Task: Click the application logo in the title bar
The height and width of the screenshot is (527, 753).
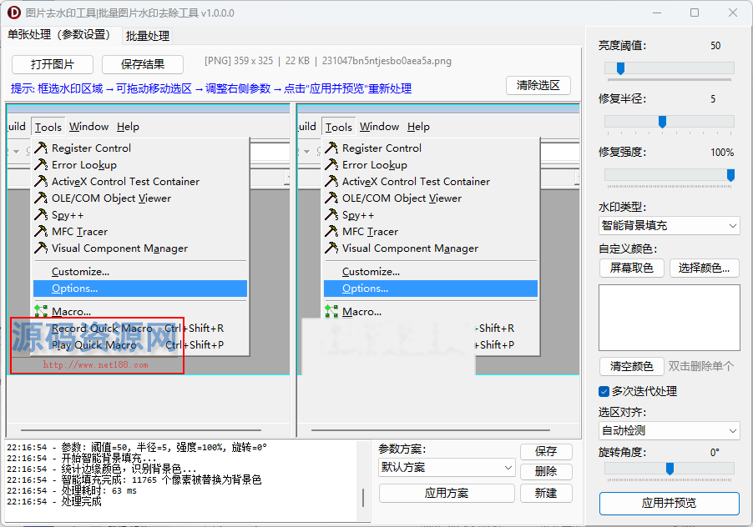Action: pyautogui.click(x=13, y=12)
